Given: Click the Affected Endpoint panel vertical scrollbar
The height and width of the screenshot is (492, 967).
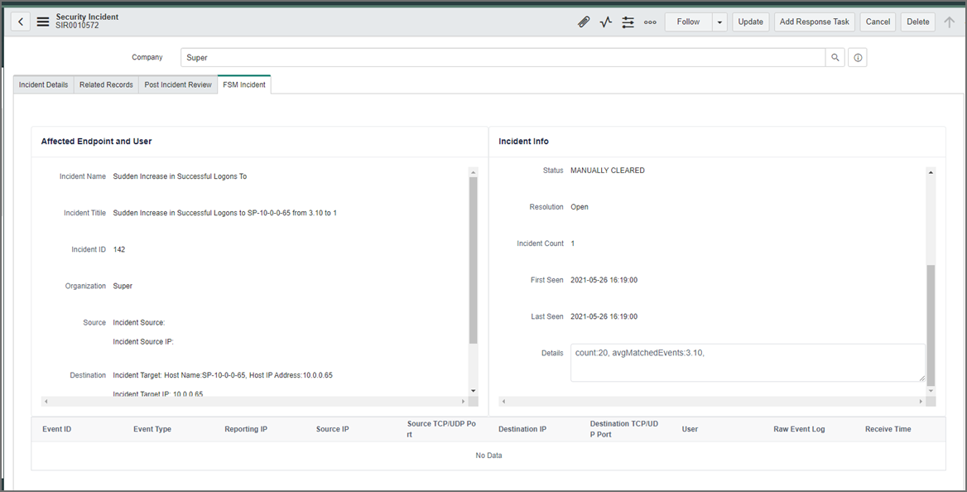Looking at the screenshot, I should pos(473,260).
